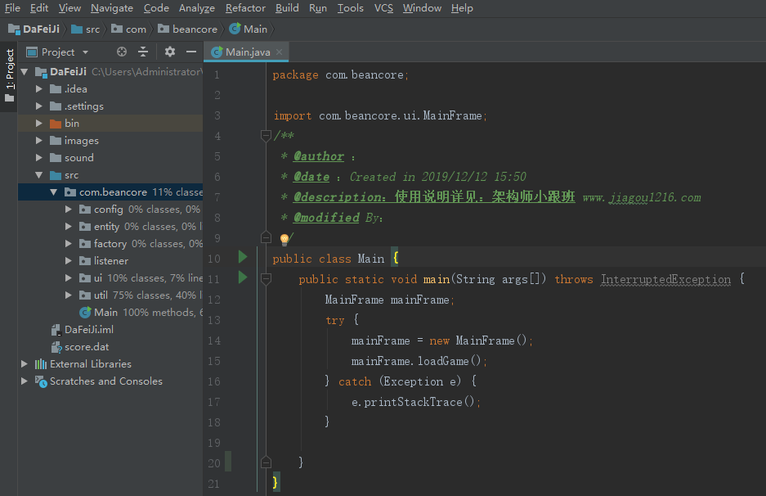The width and height of the screenshot is (766, 496).
Task: Expand the util package
Action: (69, 295)
